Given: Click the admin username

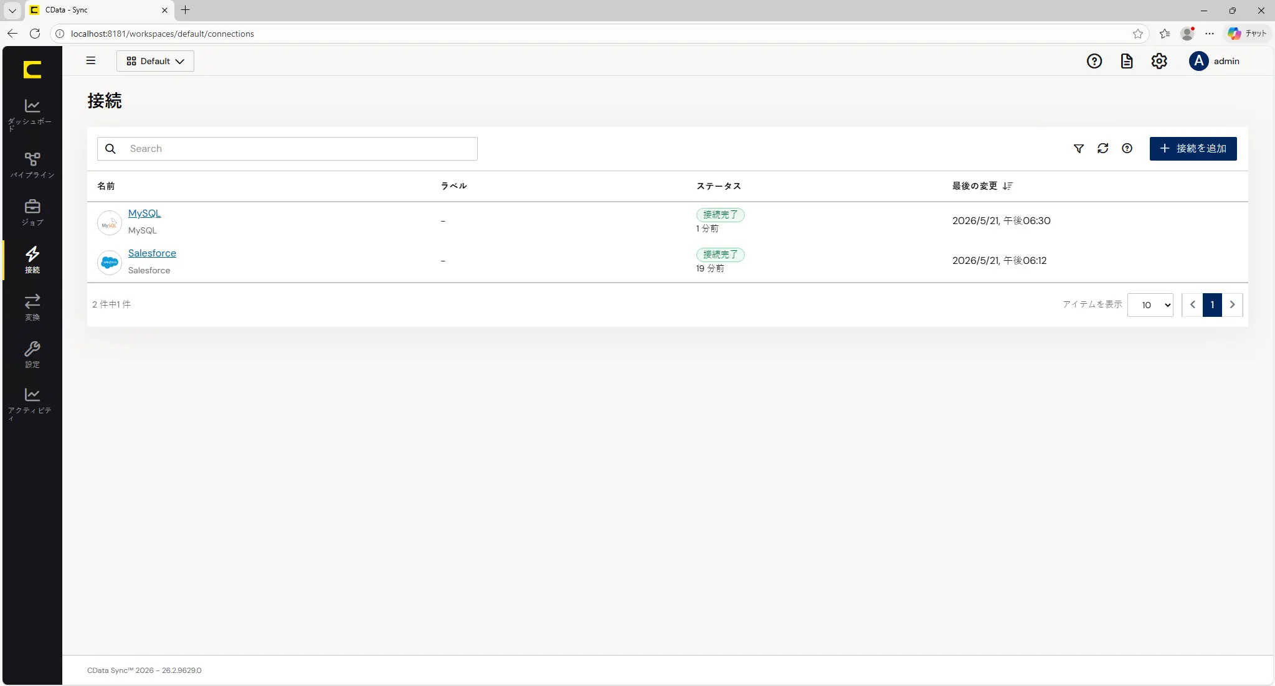Looking at the screenshot, I should [x=1226, y=61].
